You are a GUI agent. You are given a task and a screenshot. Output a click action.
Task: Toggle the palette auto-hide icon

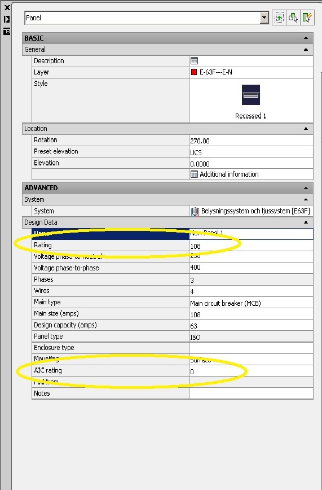coord(7,19)
